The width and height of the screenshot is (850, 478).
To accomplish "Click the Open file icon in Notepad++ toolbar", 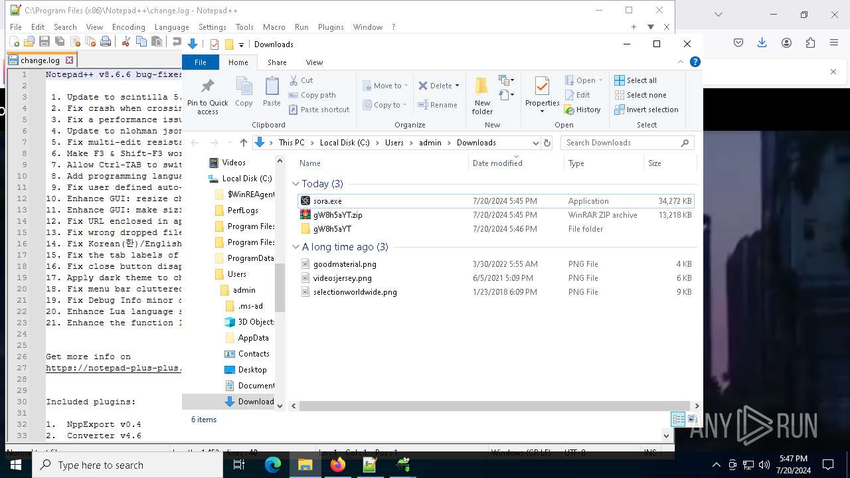I will [x=29, y=41].
